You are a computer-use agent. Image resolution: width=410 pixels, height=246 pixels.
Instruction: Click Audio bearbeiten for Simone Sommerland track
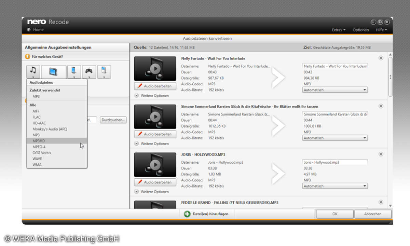pos(155,134)
